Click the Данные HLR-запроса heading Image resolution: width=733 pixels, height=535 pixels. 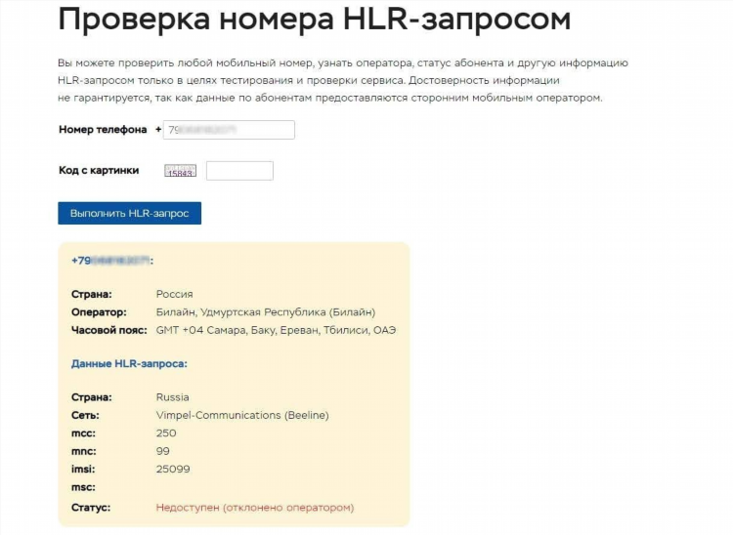pyautogui.click(x=129, y=364)
